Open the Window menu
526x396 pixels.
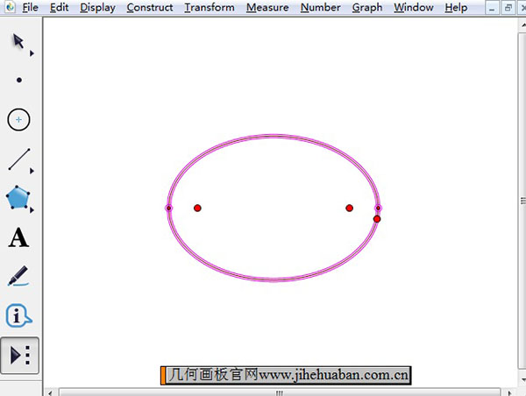click(414, 7)
